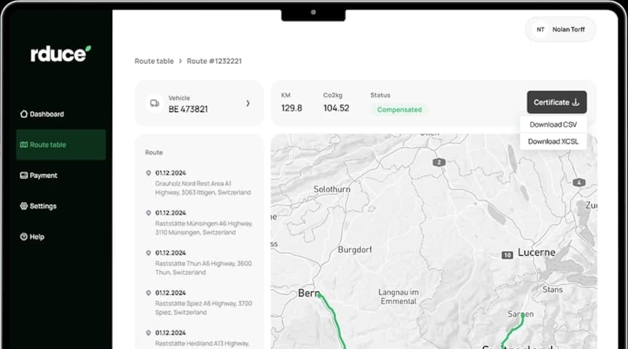Click location pin for Grauholz Nord Rest Area

pos(149,173)
